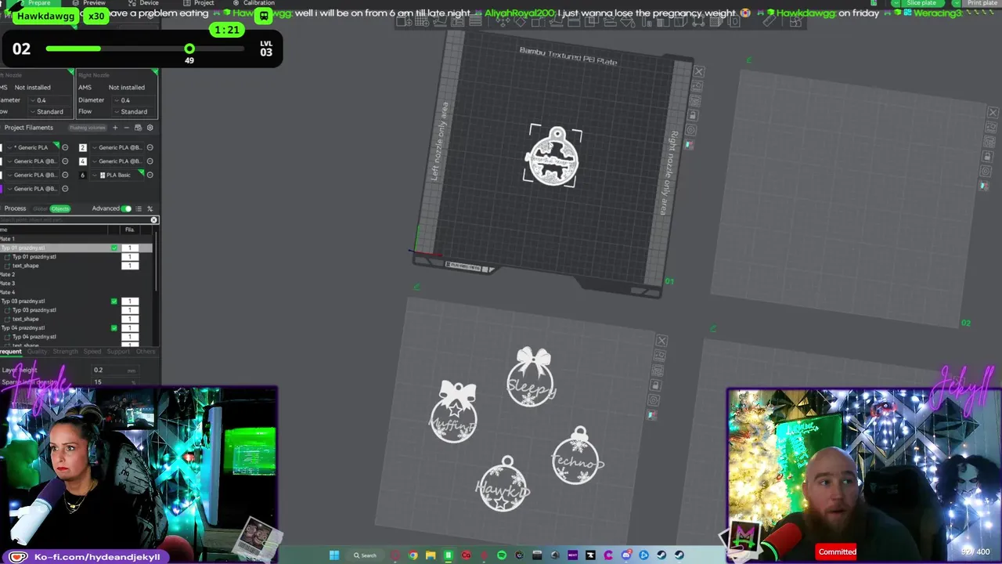Lock the ornaments plate padlock icon

pyautogui.click(x=656, y=385)
